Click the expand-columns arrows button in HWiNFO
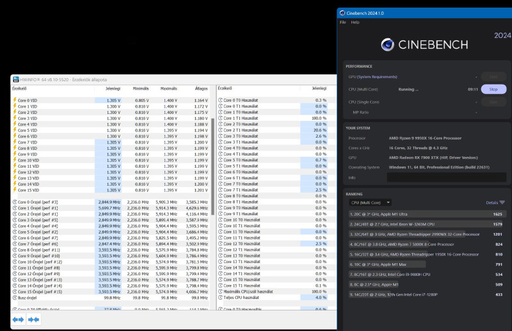The image size is (512, 331). pos(18,319)
